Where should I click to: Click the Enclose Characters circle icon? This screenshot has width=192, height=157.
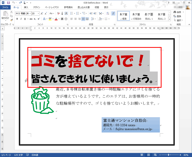click(x=66, y=19)
